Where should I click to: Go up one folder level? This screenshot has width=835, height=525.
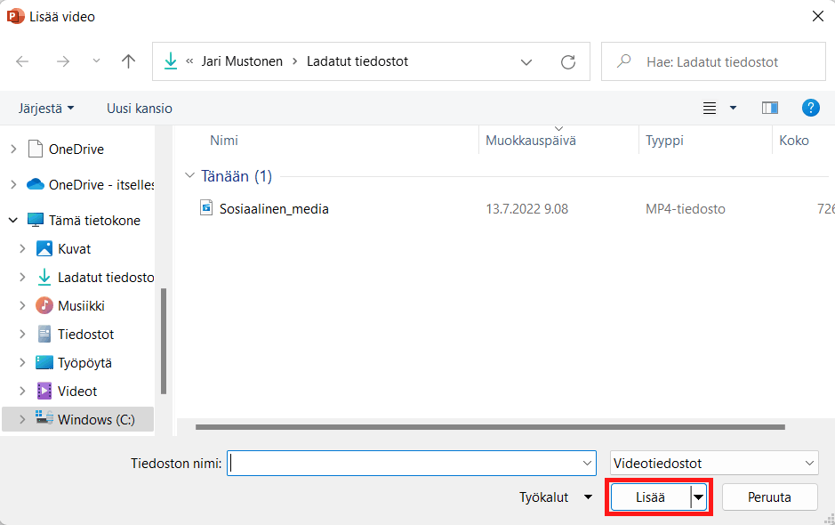click(x=128, y=61)
